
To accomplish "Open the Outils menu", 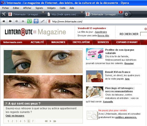I will [x=62, y=8].
